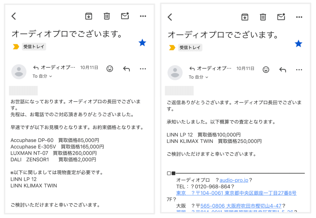Screen dimensions: 316x218
Task: Open message options from the header three-dot menu
Action: click(x=143, y=69)
